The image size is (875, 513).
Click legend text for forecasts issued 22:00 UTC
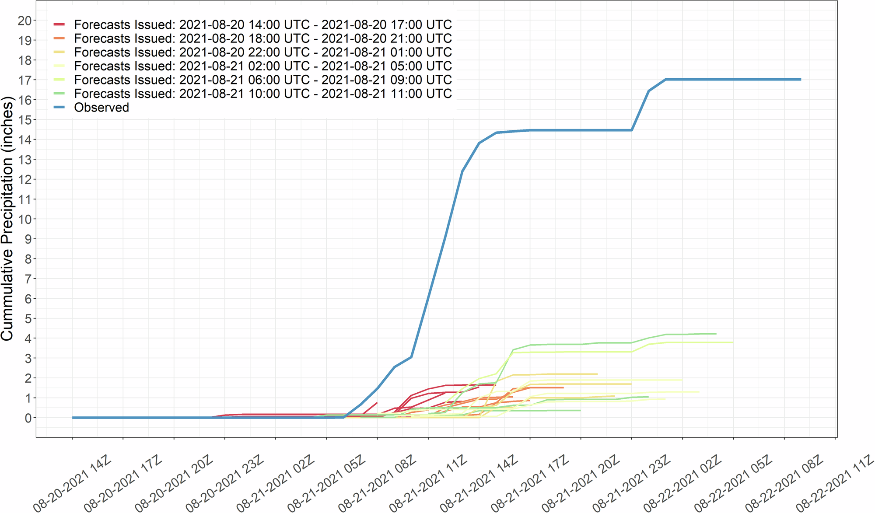[262, 52]
